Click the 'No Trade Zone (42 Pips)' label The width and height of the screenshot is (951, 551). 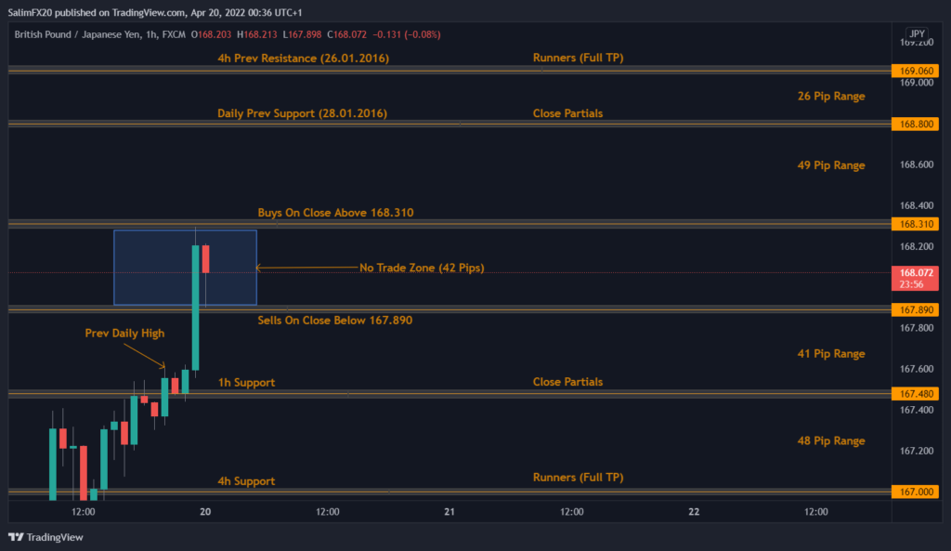[x=422, y=268]
